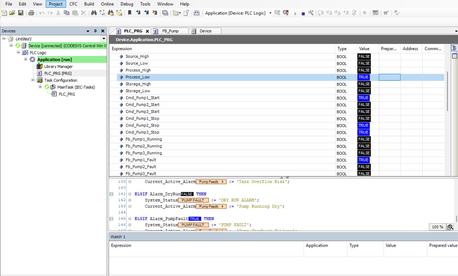The height and width of the screenshot is (276, 458).
Task: Toggle Cmd_Pump1_Start TRUE value
Action: 363,98
